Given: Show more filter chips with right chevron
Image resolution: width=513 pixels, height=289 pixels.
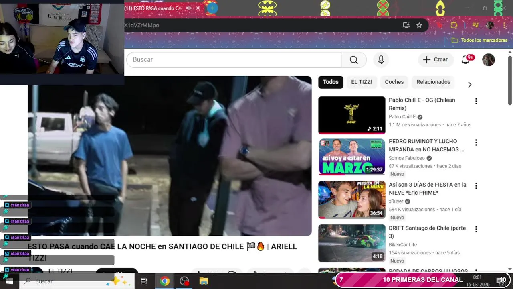Looking at the screenshot, I should 470,85.
